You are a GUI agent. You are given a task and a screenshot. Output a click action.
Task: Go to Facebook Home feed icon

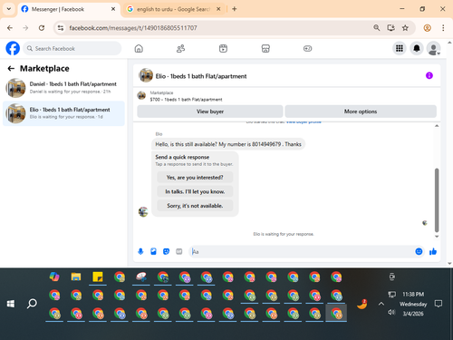pos(139,48)
